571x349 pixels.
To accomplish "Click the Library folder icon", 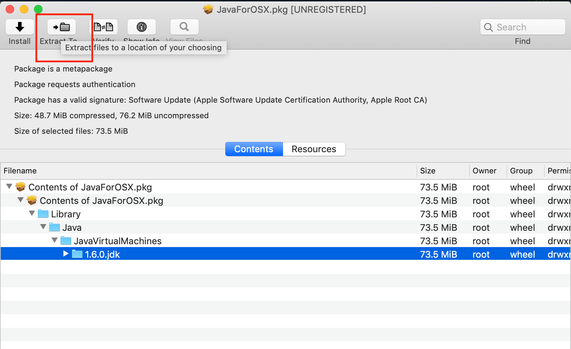I will click(x=43, y=214).
